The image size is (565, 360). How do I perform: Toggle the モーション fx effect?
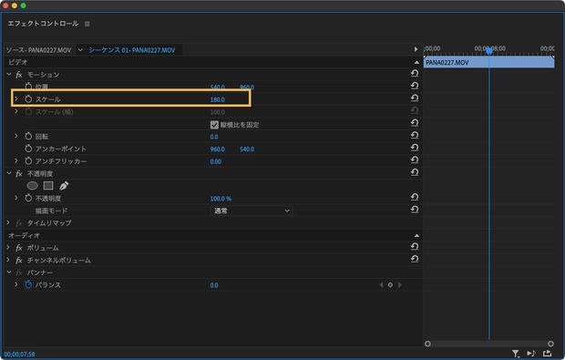tap(19, 75)
